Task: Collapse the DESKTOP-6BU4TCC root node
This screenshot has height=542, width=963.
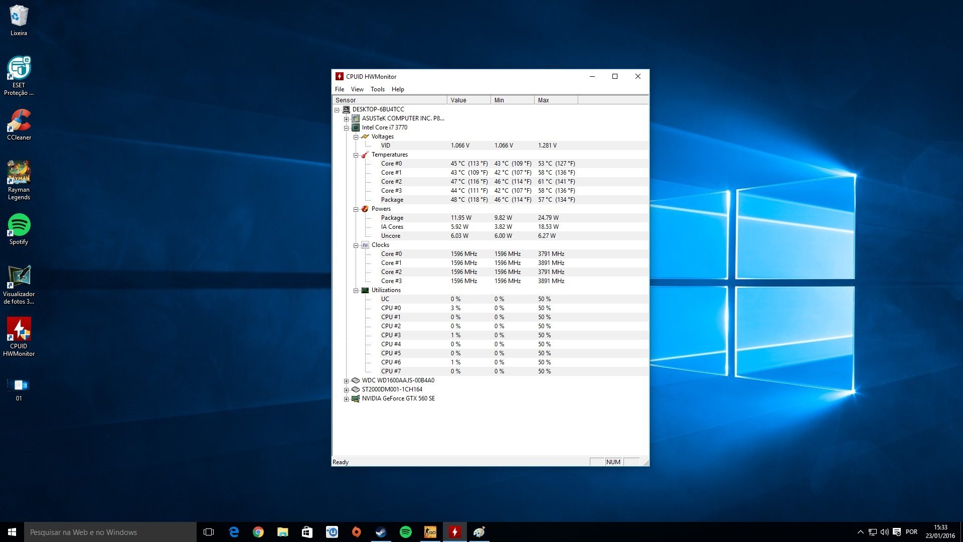Action: point(337,110)
